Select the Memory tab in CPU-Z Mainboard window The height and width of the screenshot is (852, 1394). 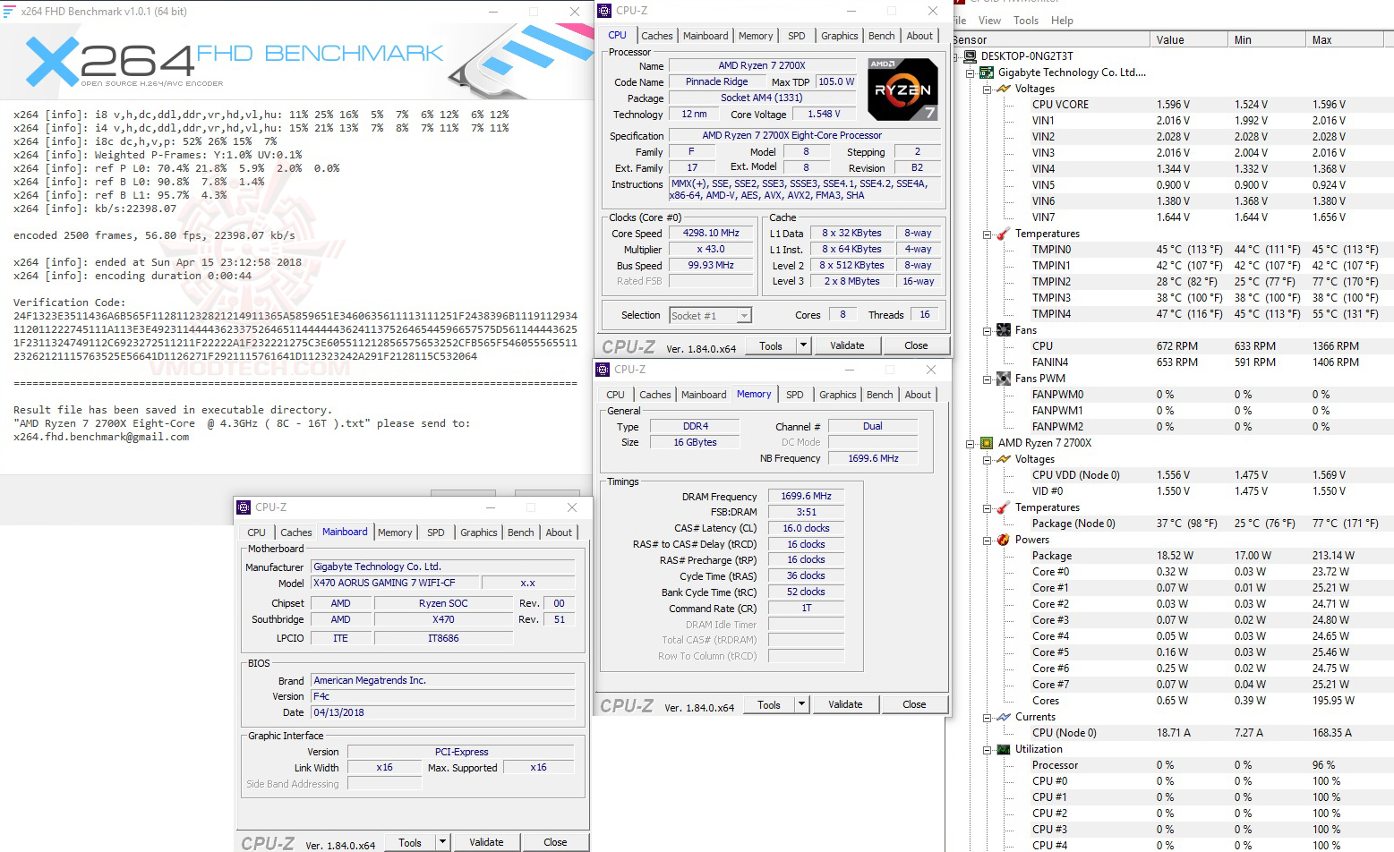click(x=395, y=532)
